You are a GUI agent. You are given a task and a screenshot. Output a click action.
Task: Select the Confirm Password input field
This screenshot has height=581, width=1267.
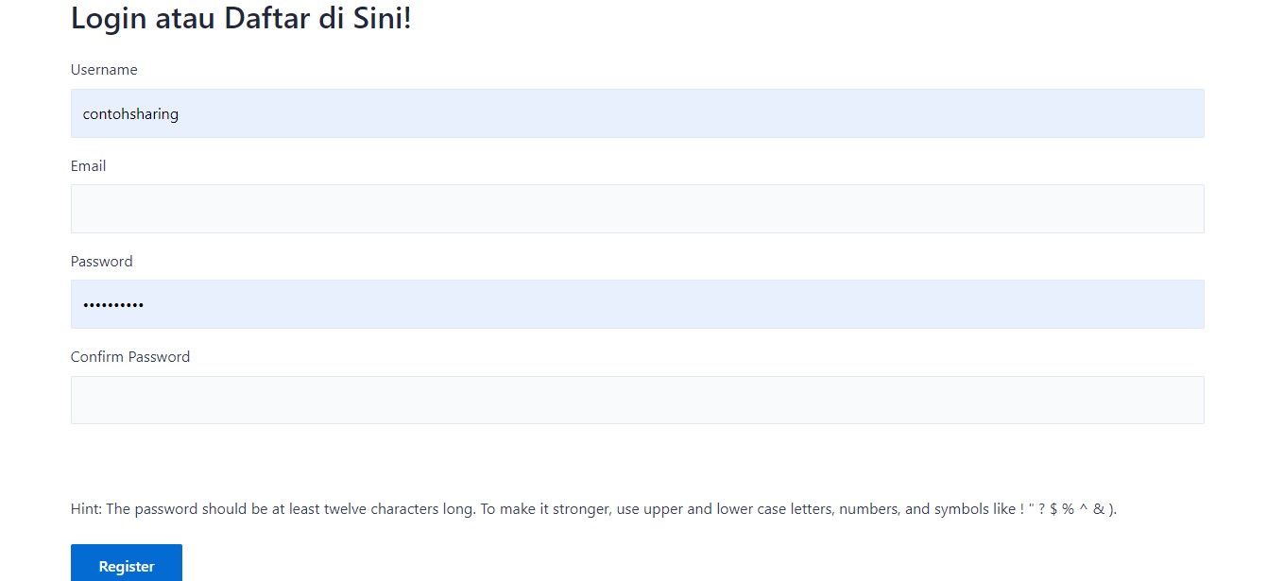pyautogui.click(x=637, y=400)
